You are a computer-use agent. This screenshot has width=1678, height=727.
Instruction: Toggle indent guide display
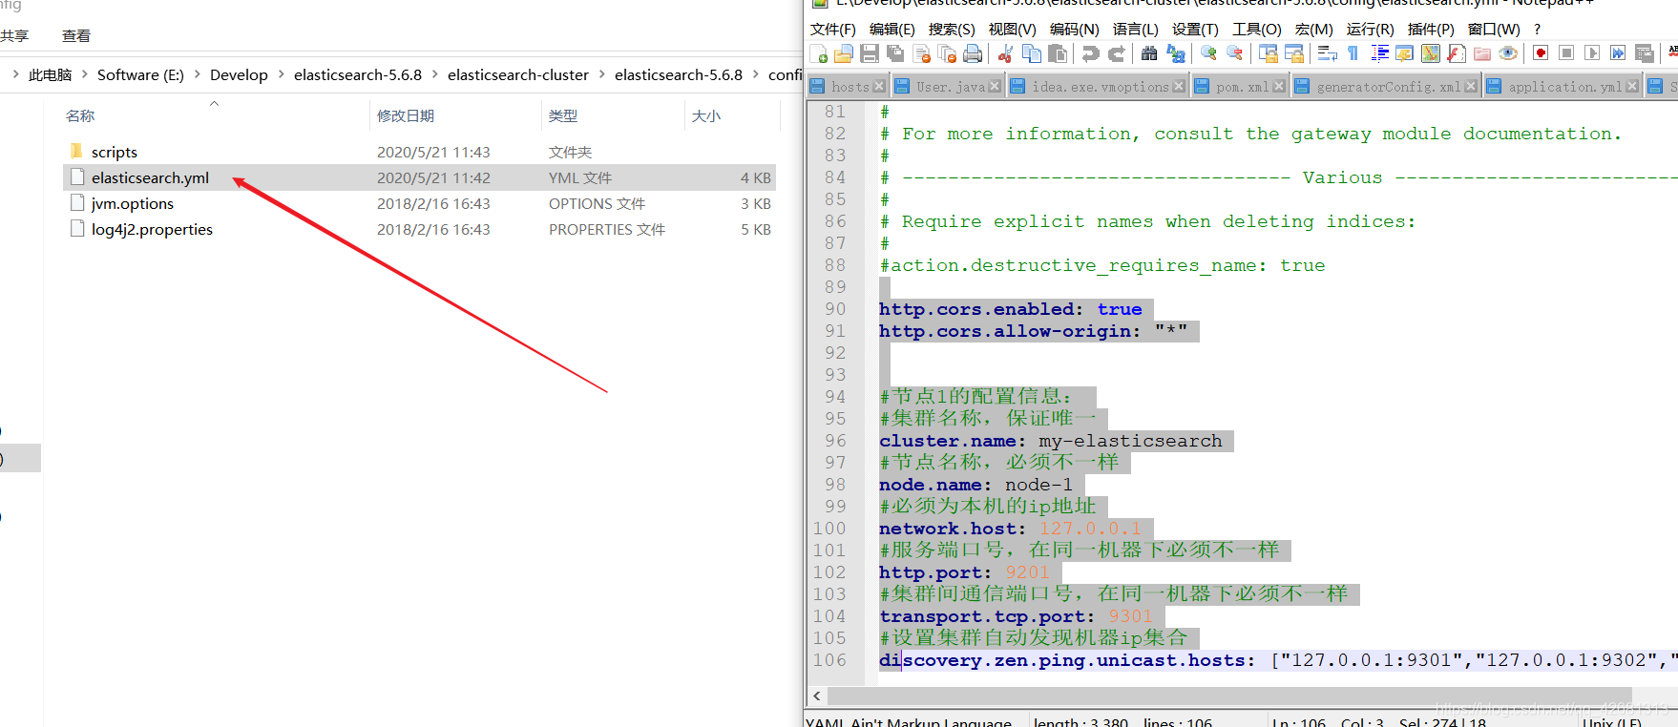click(1379, 53)
